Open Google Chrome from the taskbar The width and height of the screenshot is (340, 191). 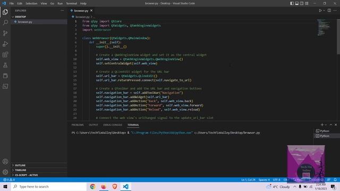[92, 186]
